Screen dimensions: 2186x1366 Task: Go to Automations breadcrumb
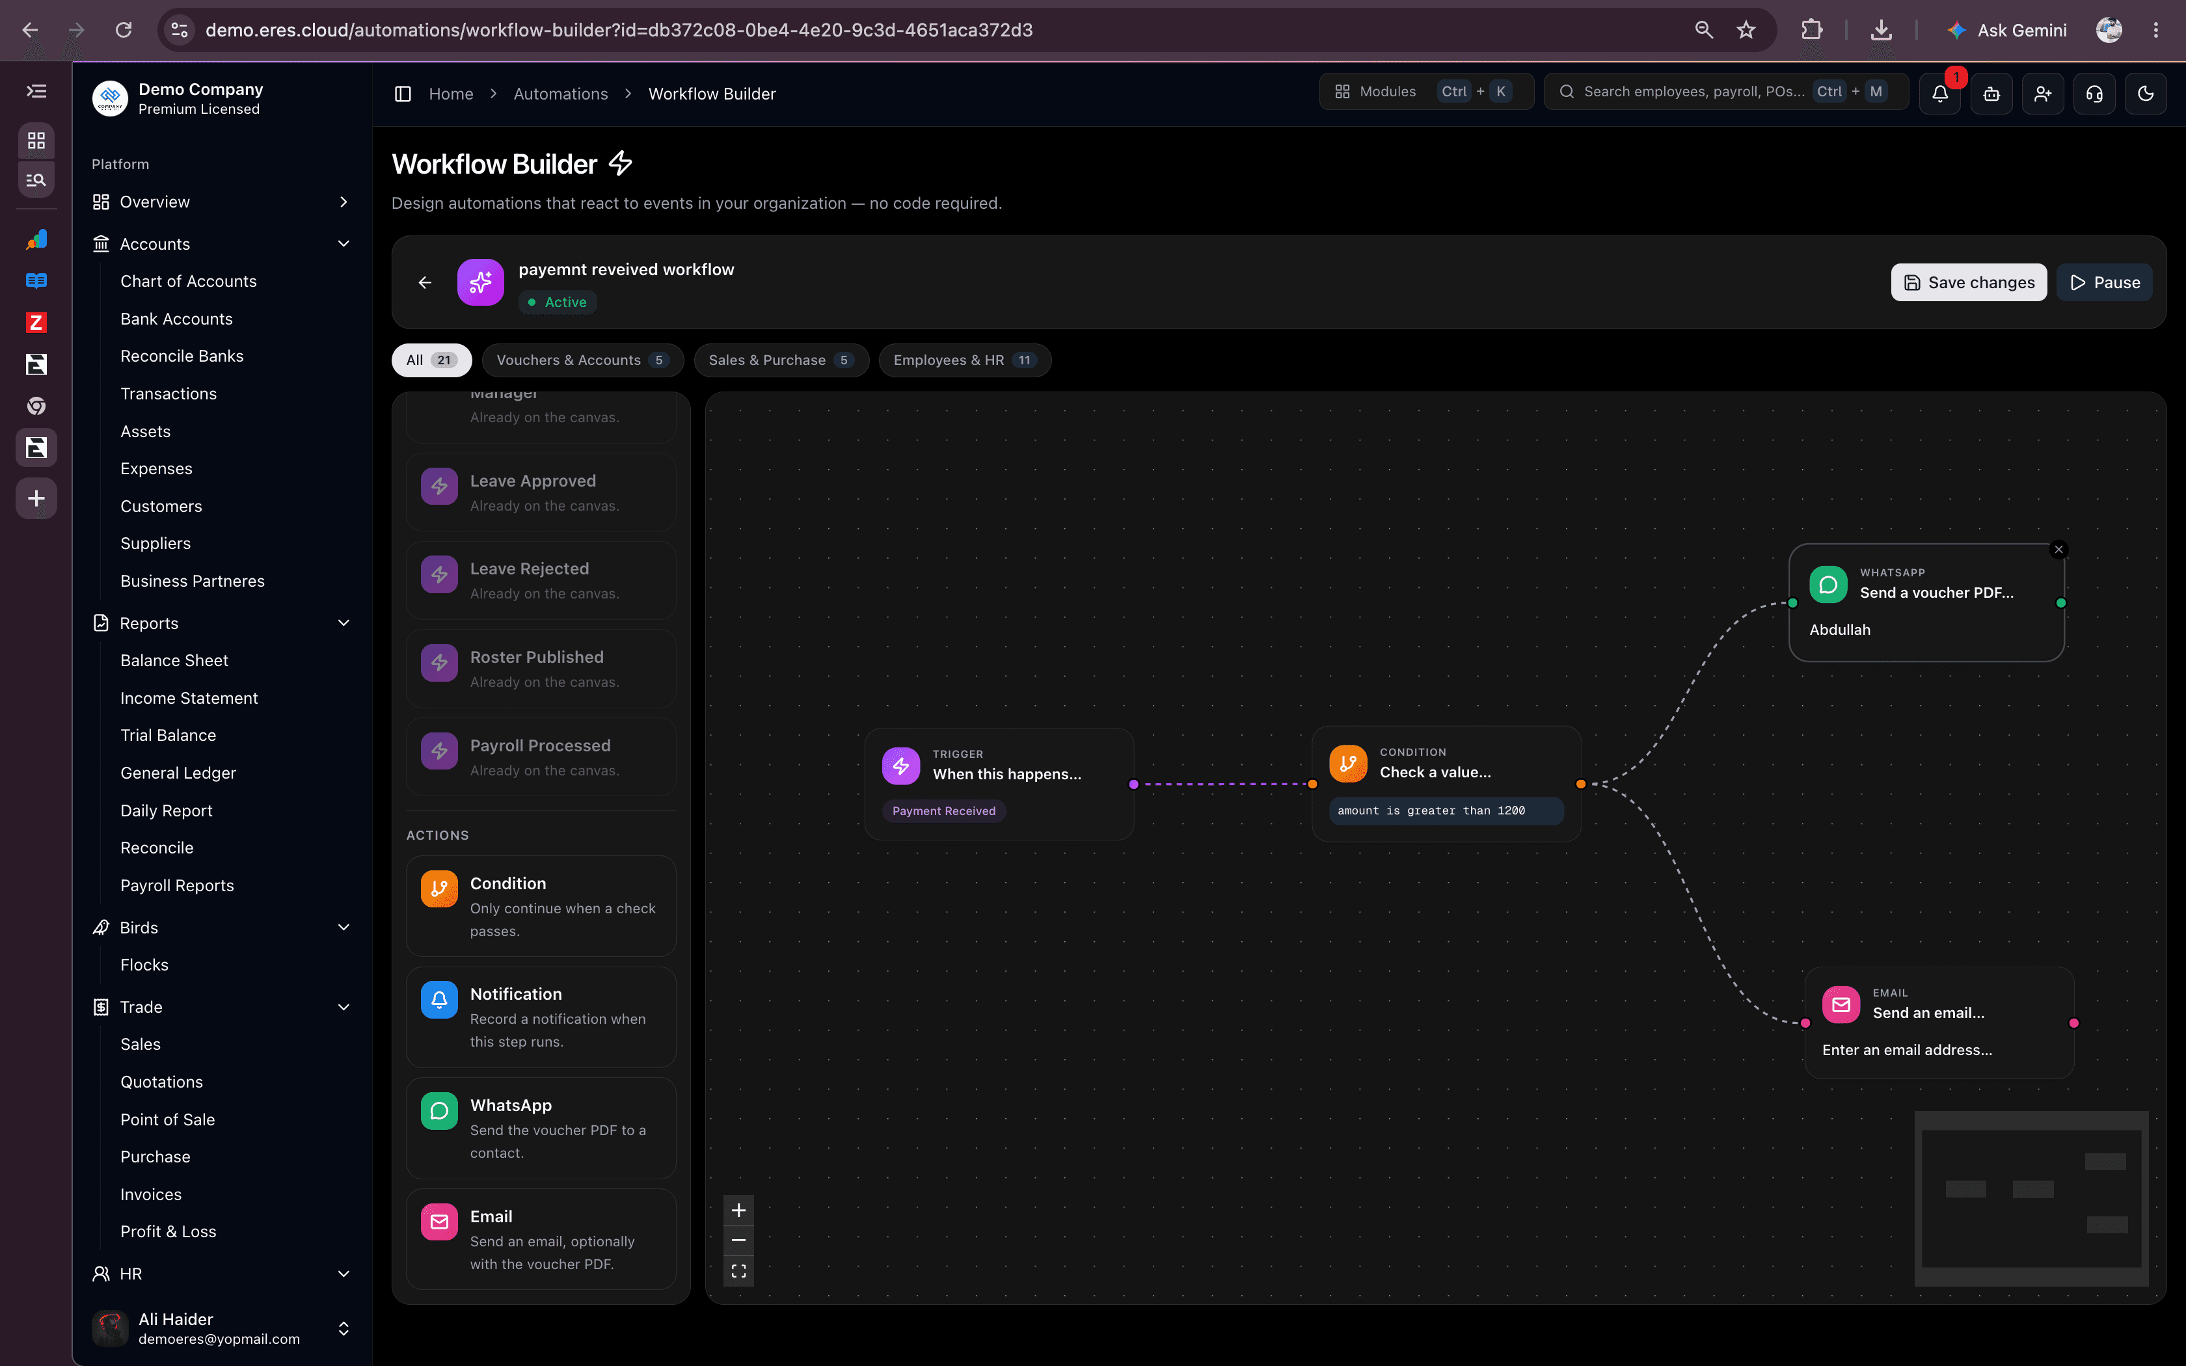[560, 94]
